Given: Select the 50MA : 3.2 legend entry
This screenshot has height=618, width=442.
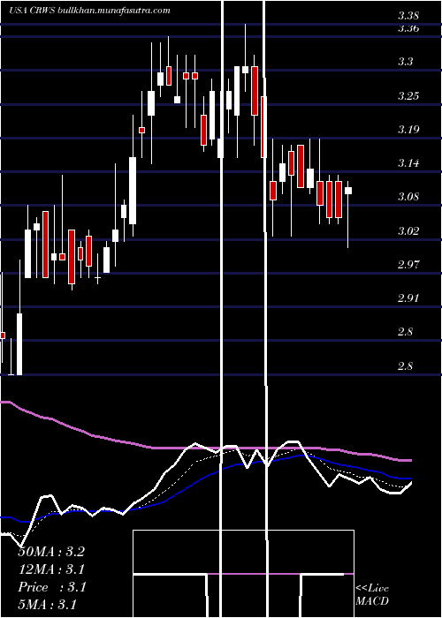Looking at the screenshot, I should click(51, 552).
